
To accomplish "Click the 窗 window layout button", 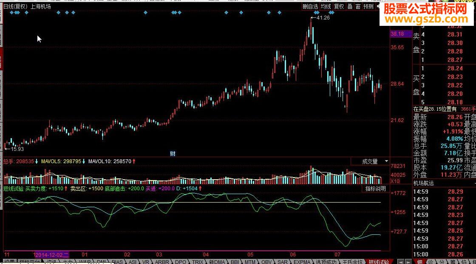I will point(358,6).
